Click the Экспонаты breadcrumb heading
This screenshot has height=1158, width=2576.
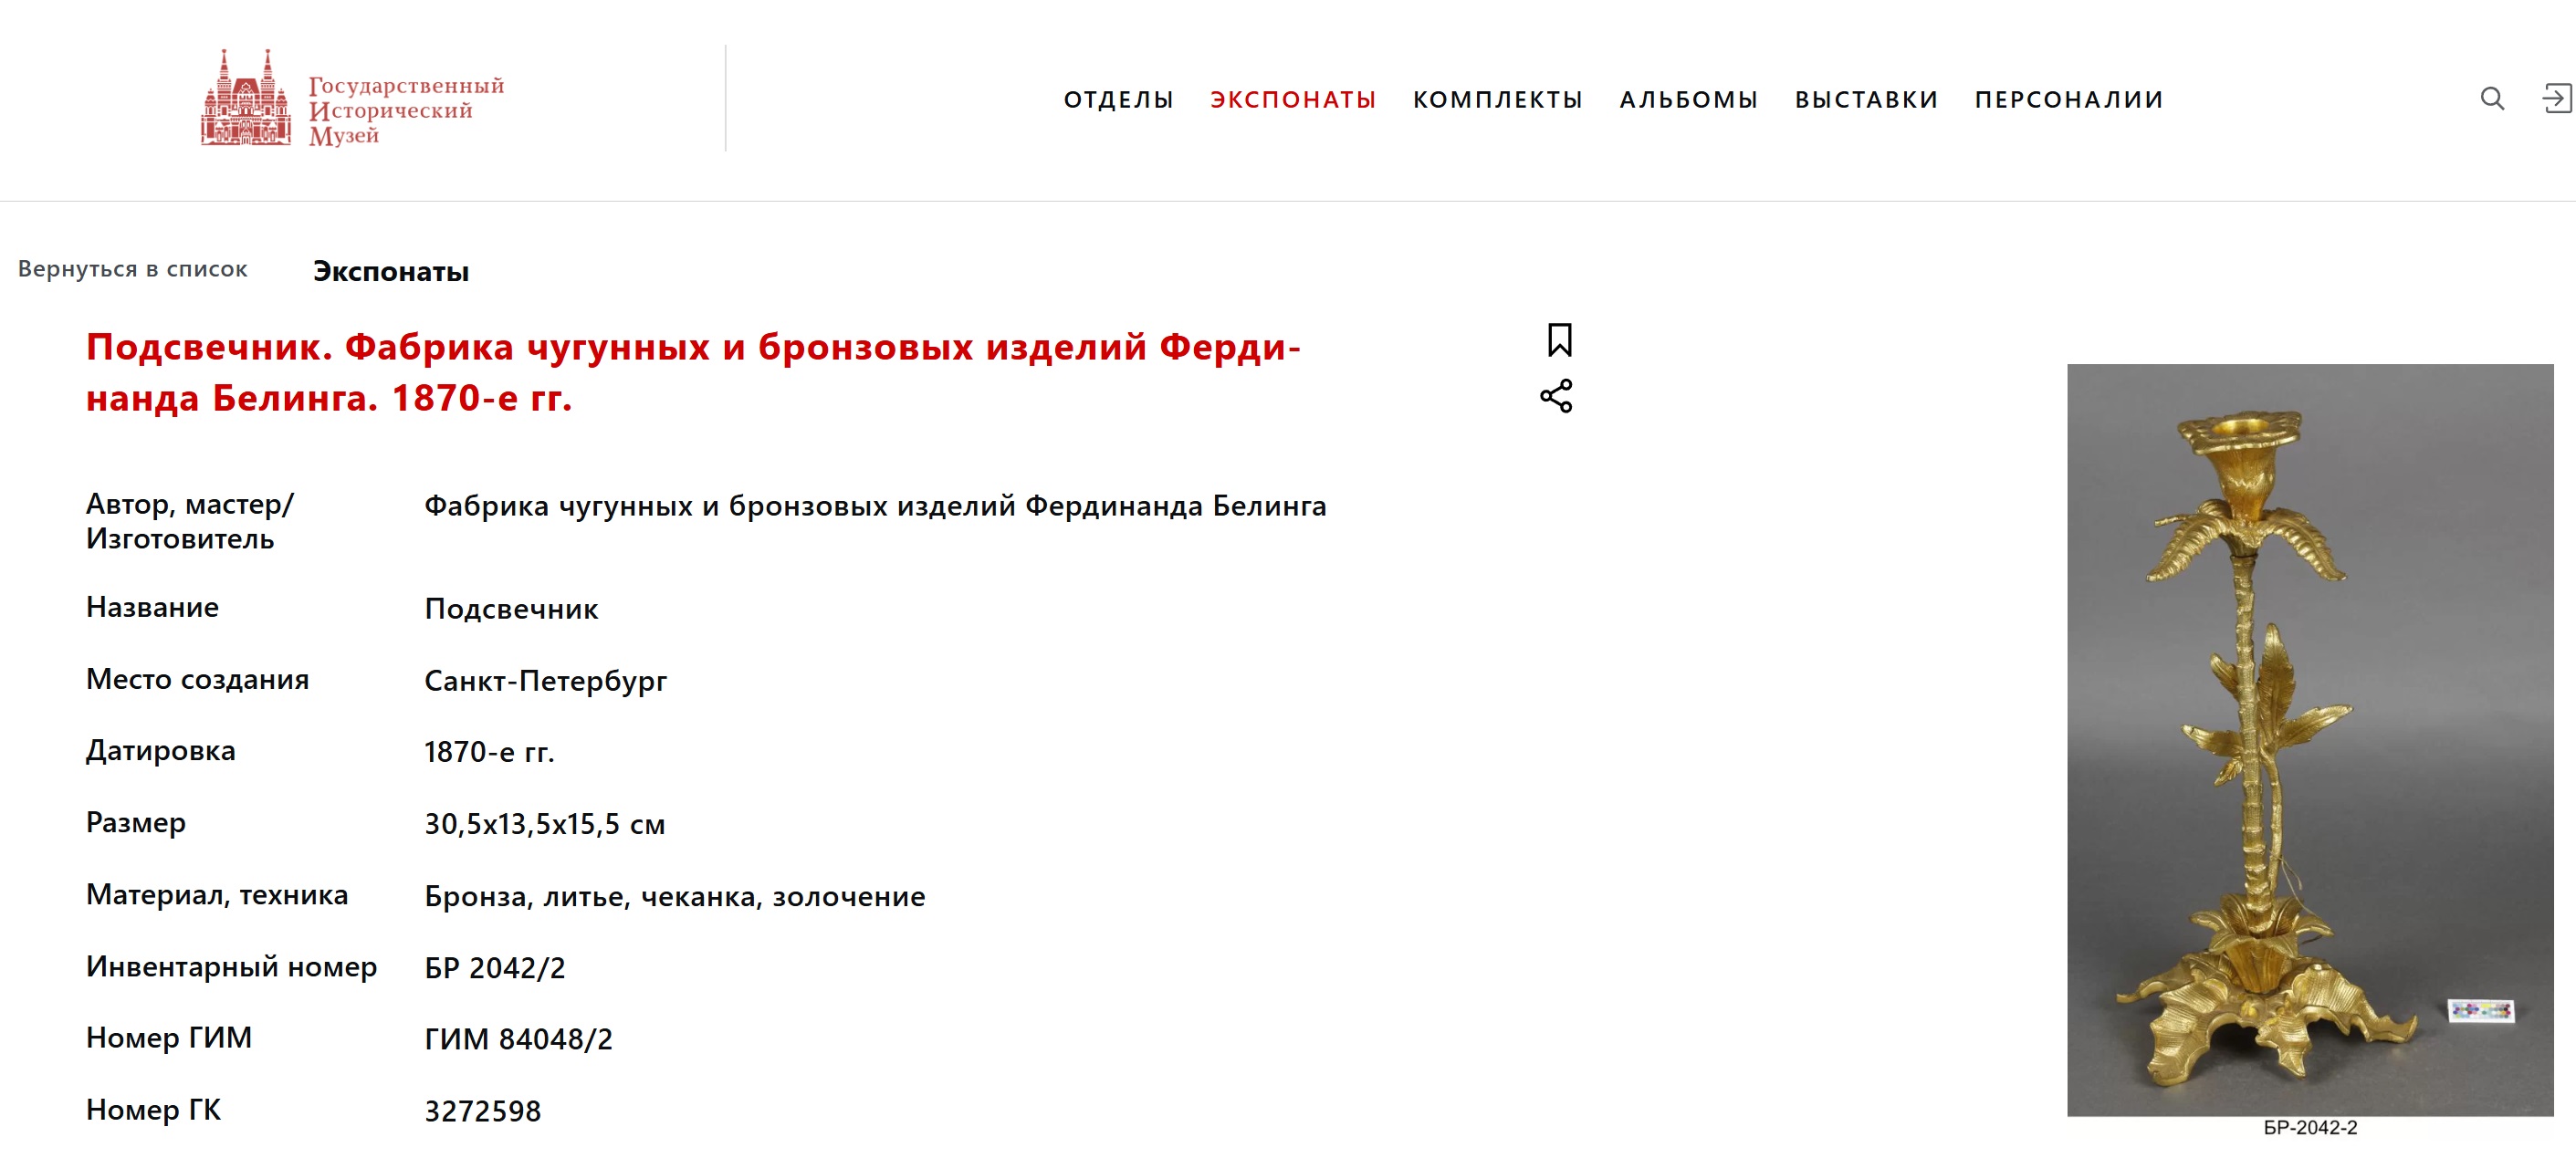391,271
